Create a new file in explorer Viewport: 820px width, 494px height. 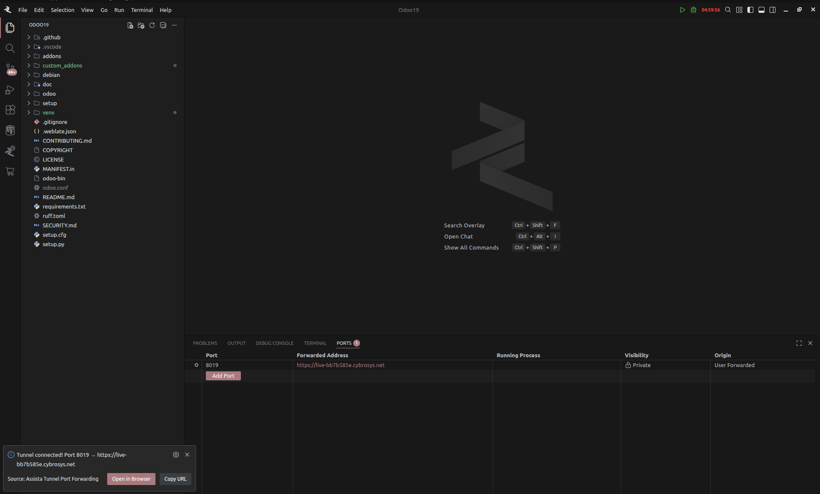coord(130,25)
